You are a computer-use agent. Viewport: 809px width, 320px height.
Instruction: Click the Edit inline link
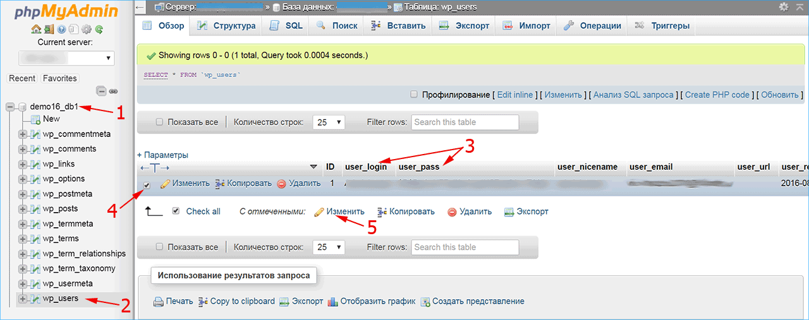pyautogui.click(x=515, y=95)
